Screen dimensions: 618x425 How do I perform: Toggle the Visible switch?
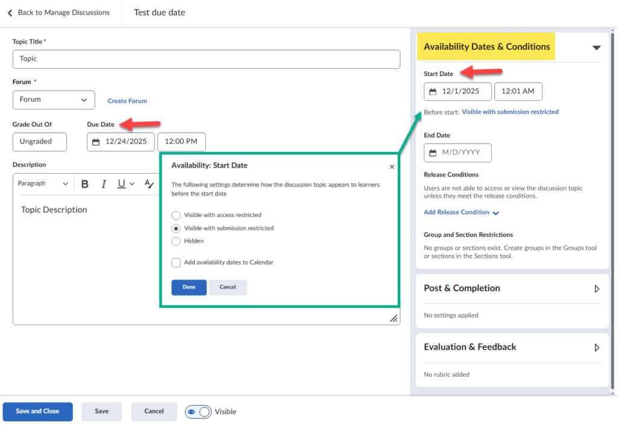coord(199,412)
